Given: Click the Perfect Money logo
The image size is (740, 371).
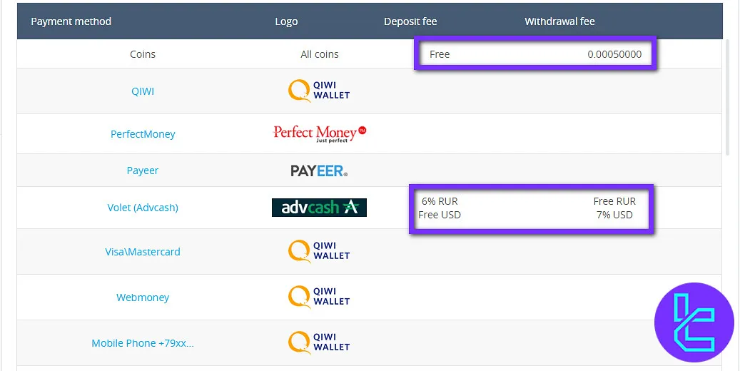Looking at the screenshot, I should pos(320,133).
